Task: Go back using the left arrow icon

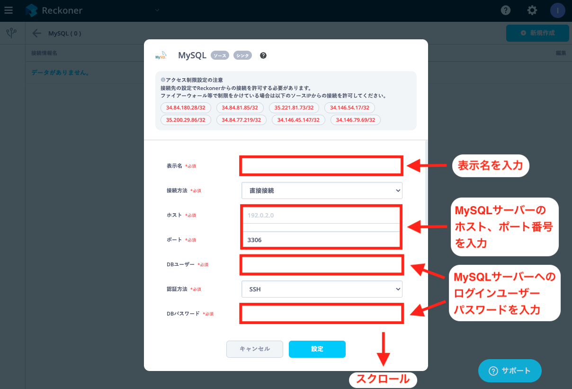Action: click(x=36, y=33)
